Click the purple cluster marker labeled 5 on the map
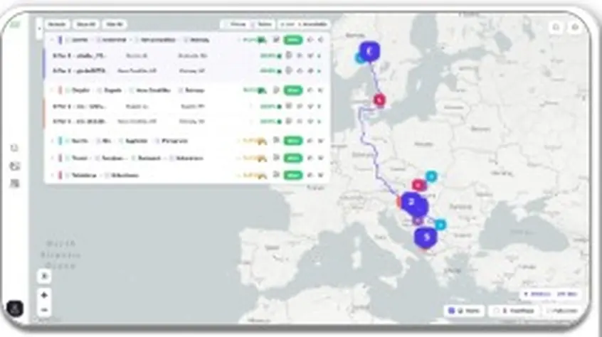 [x=426, y=237]
